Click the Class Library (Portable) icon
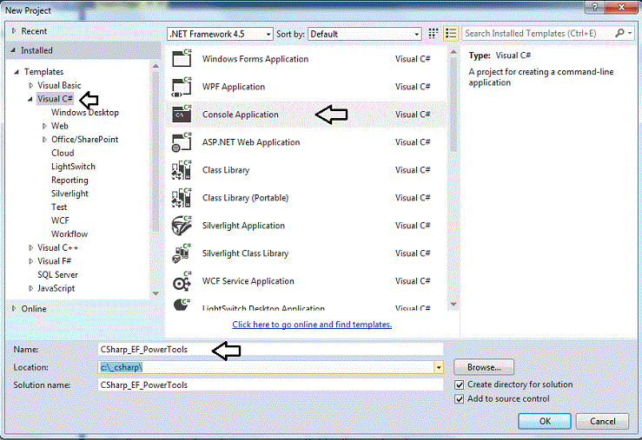 coord(182,198)
